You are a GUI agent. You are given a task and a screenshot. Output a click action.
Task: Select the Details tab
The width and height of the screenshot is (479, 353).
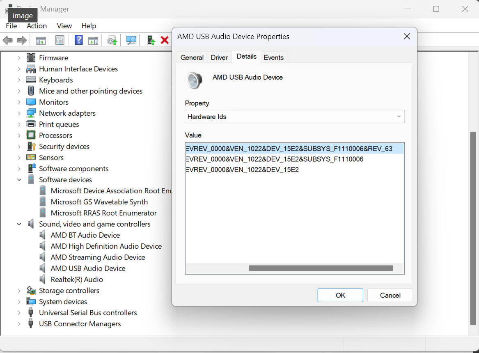click(x=247, y=57)
